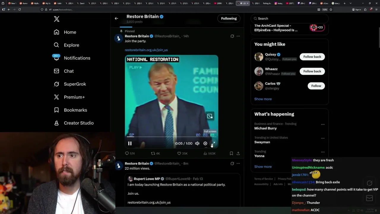Bookmark the pinned Restore Britain post
The height and width of the screenshot is (214, 380).
pyautogui.click(x=231, y=153)
